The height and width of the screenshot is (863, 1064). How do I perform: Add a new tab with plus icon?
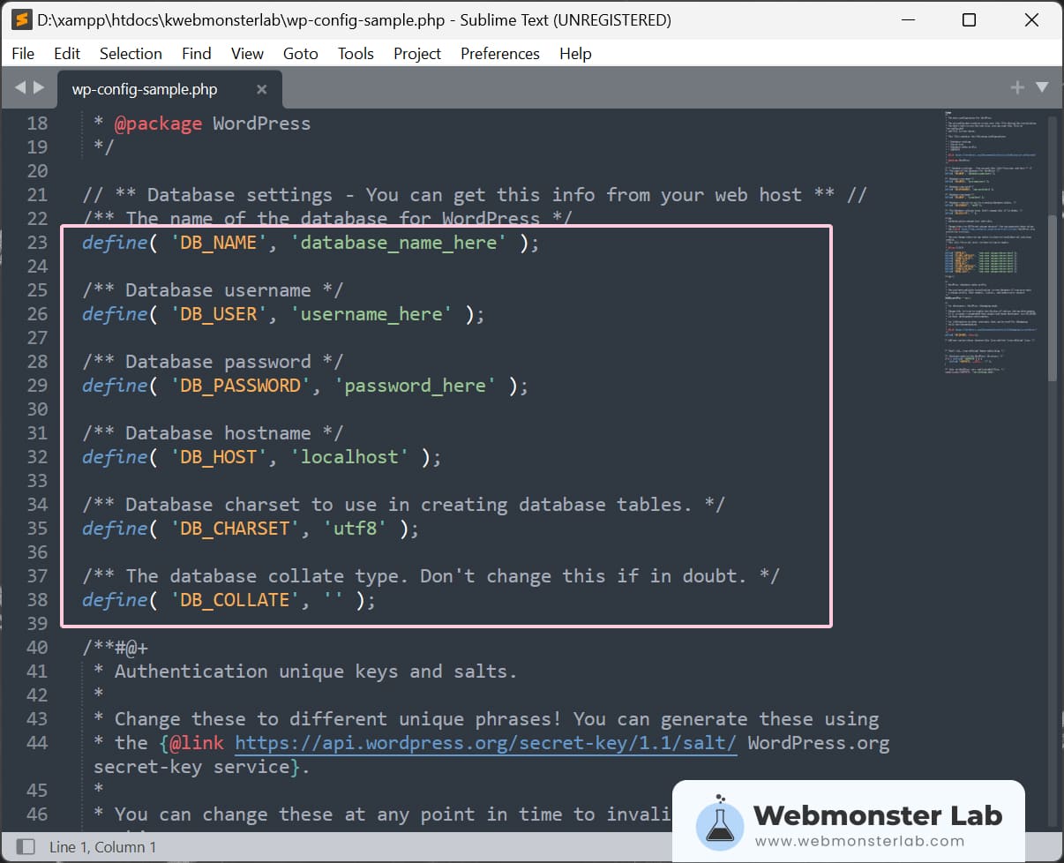(1017, 87)
